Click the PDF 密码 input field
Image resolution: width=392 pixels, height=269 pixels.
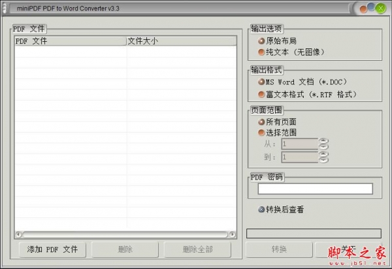point(316,189)
